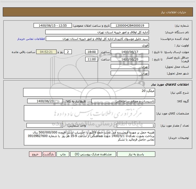Image resolution: width=196 pixels, height=189 pixels.
Task: Click the deadline time field 18:00
Action: (91, 52)
